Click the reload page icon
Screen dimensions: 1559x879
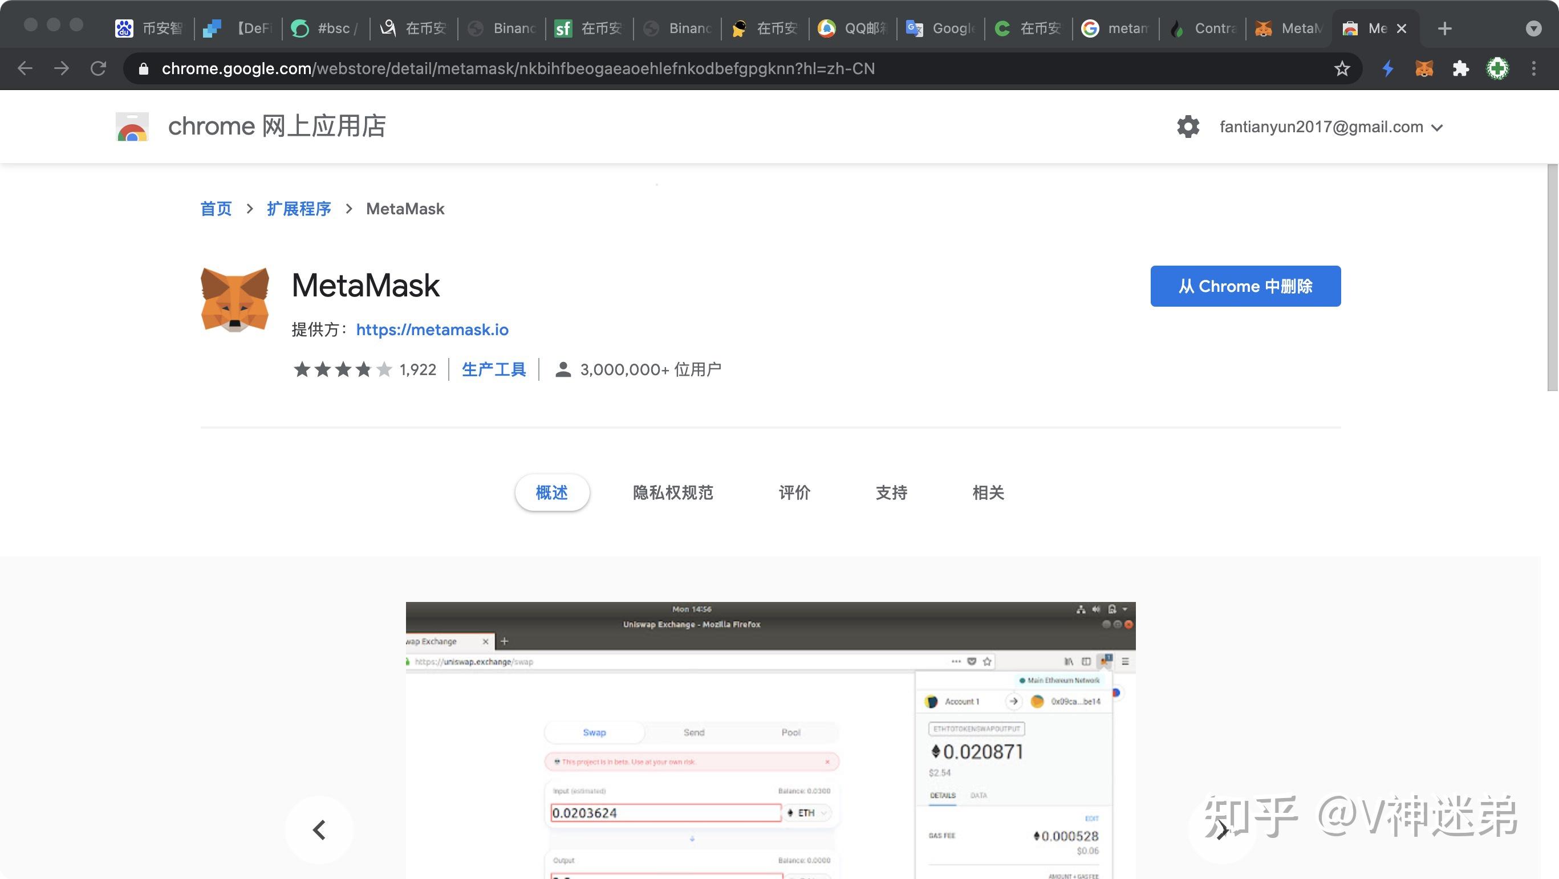click(98, 68)
